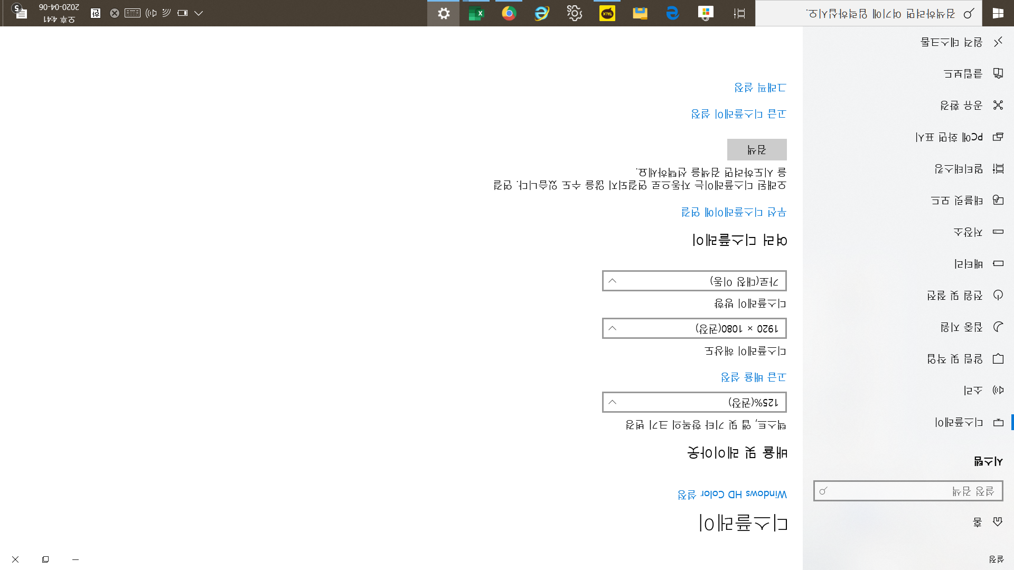The width and height of the screenshot is (1014, 570).
Task: Open the 저장소 storage settings page
Action: click(968, 232)
